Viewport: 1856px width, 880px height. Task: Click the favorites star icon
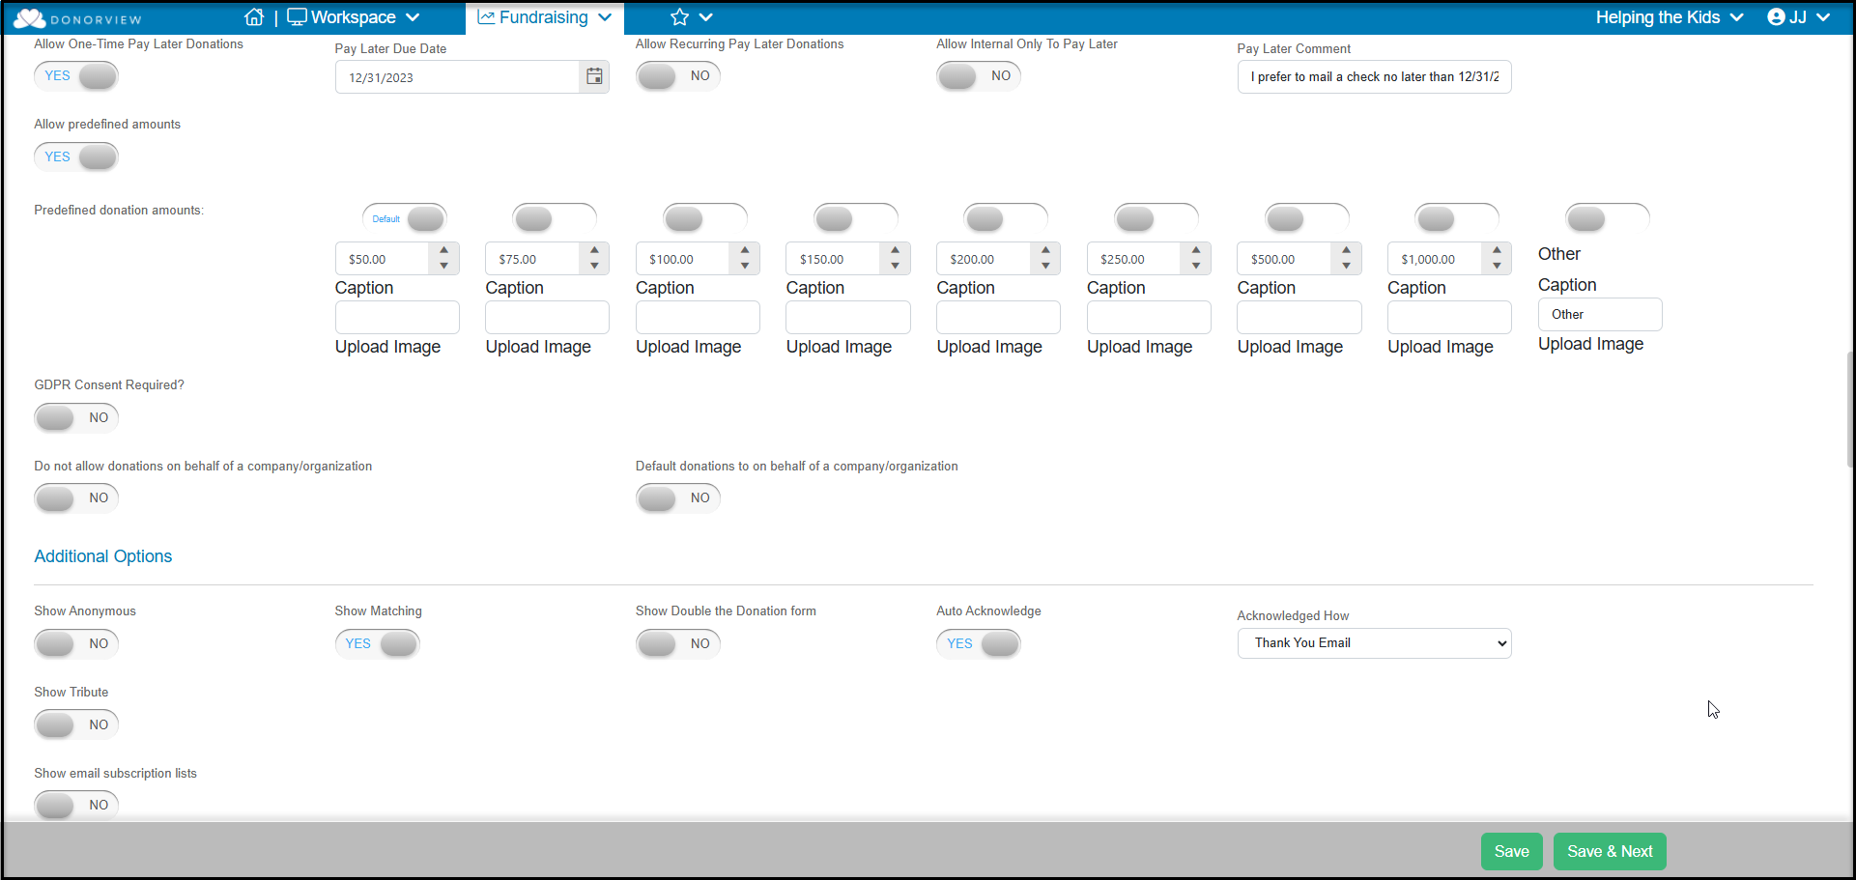pyautogui.click(x=680, y=17)
